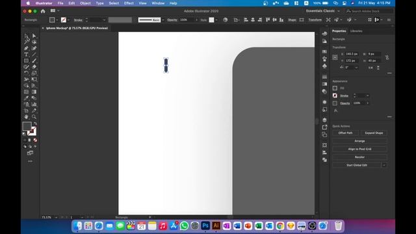Screen dimensions: 416x234
Task: Open stroke weight dropdown in control bar
Action: 104,20
